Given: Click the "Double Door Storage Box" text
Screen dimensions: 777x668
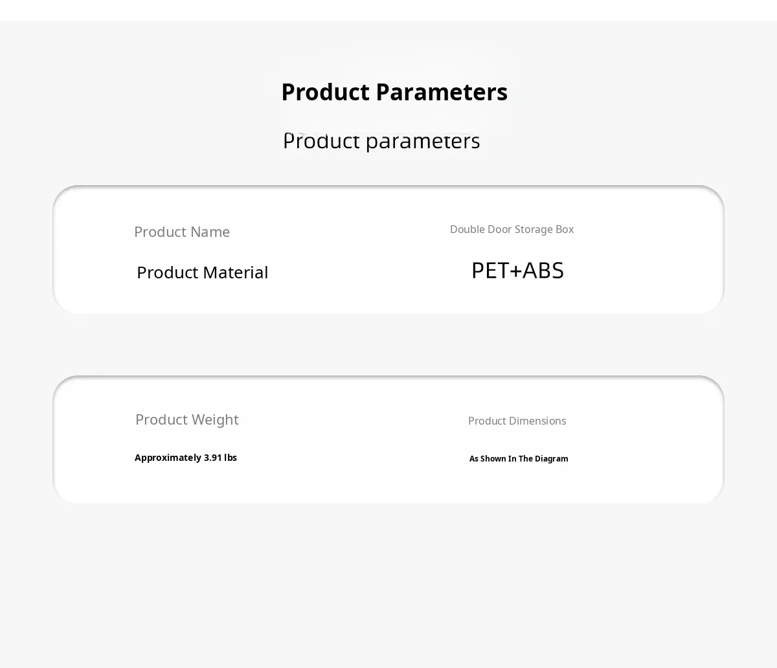Looking at the screenshot, I should pyautogui.click(x=512, y=229).
